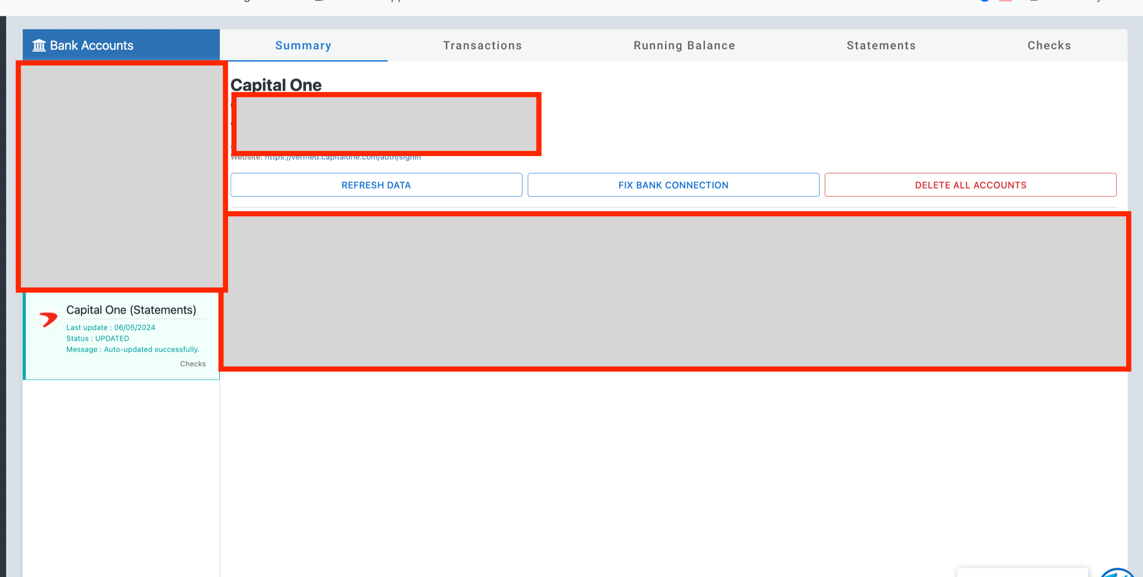1143x577 pixels.
Task: Click the Auto-updated successfully message
Action: (133, 349)
